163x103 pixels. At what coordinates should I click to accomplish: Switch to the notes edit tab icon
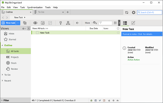[133, 23]
